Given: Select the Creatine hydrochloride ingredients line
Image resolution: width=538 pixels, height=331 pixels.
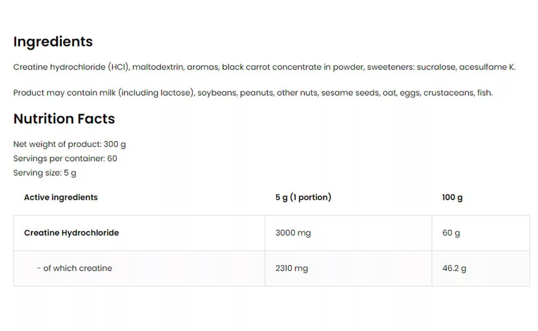Looking at the screenshot, I should click(x=264, y=67).
